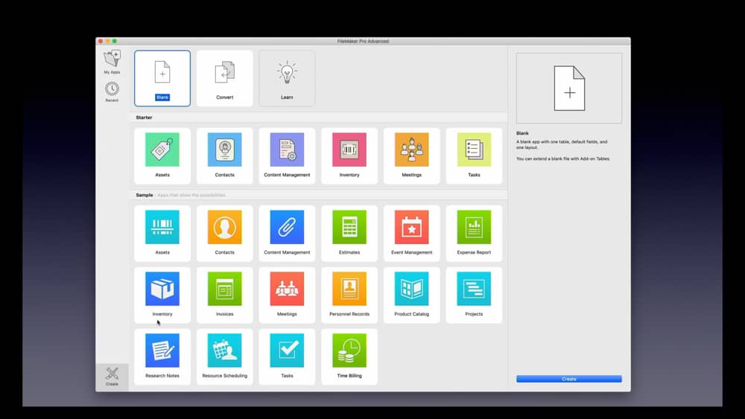
Task: Open the Learn lightbulb tile
Action: click(x=287, y=78)
